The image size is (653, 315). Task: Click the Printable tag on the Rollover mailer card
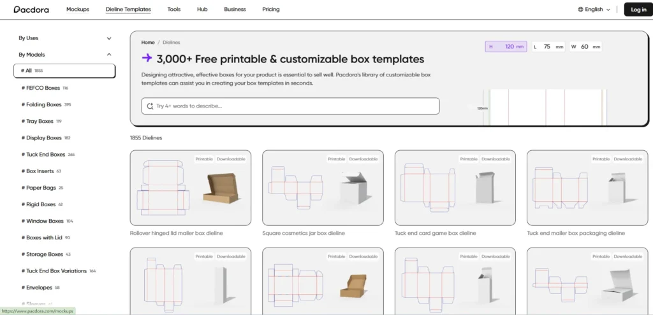[204, 159]
